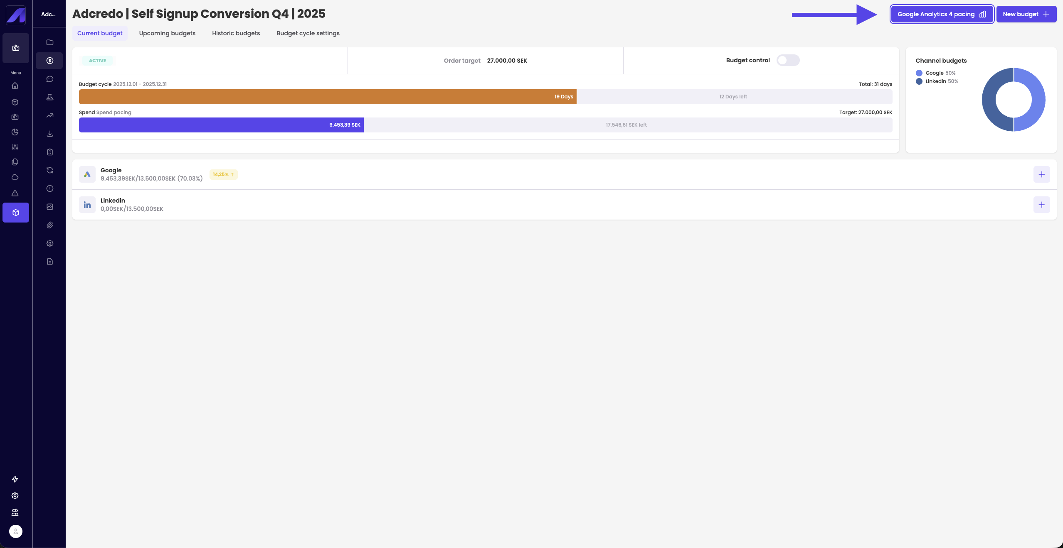The height and width of the screenshot is (548, 1063).
Task: Click the pie chart icon in the left sidebar
Action: 15,132
